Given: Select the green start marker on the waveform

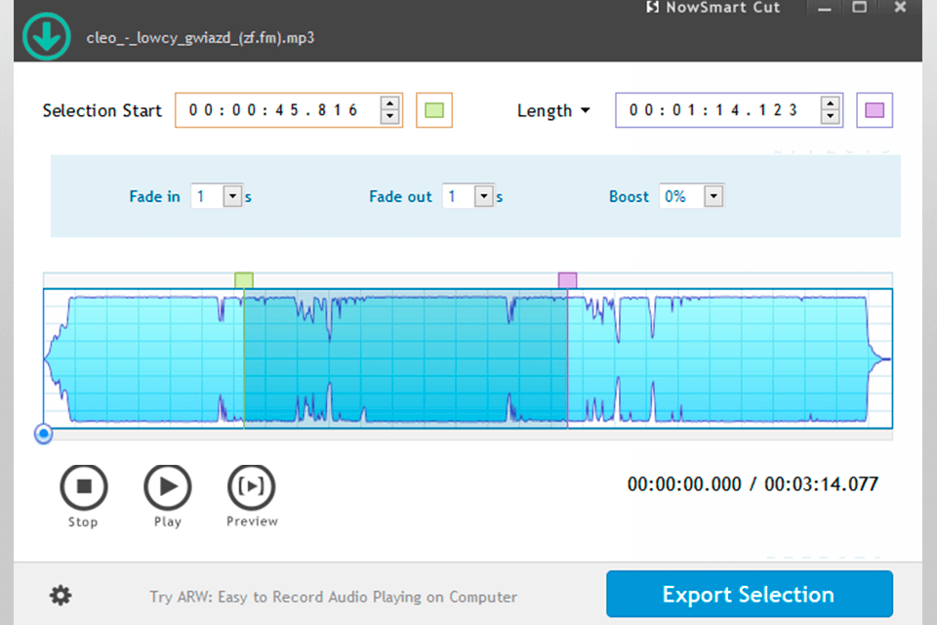Looking at the screenshot, I should 244,280.
